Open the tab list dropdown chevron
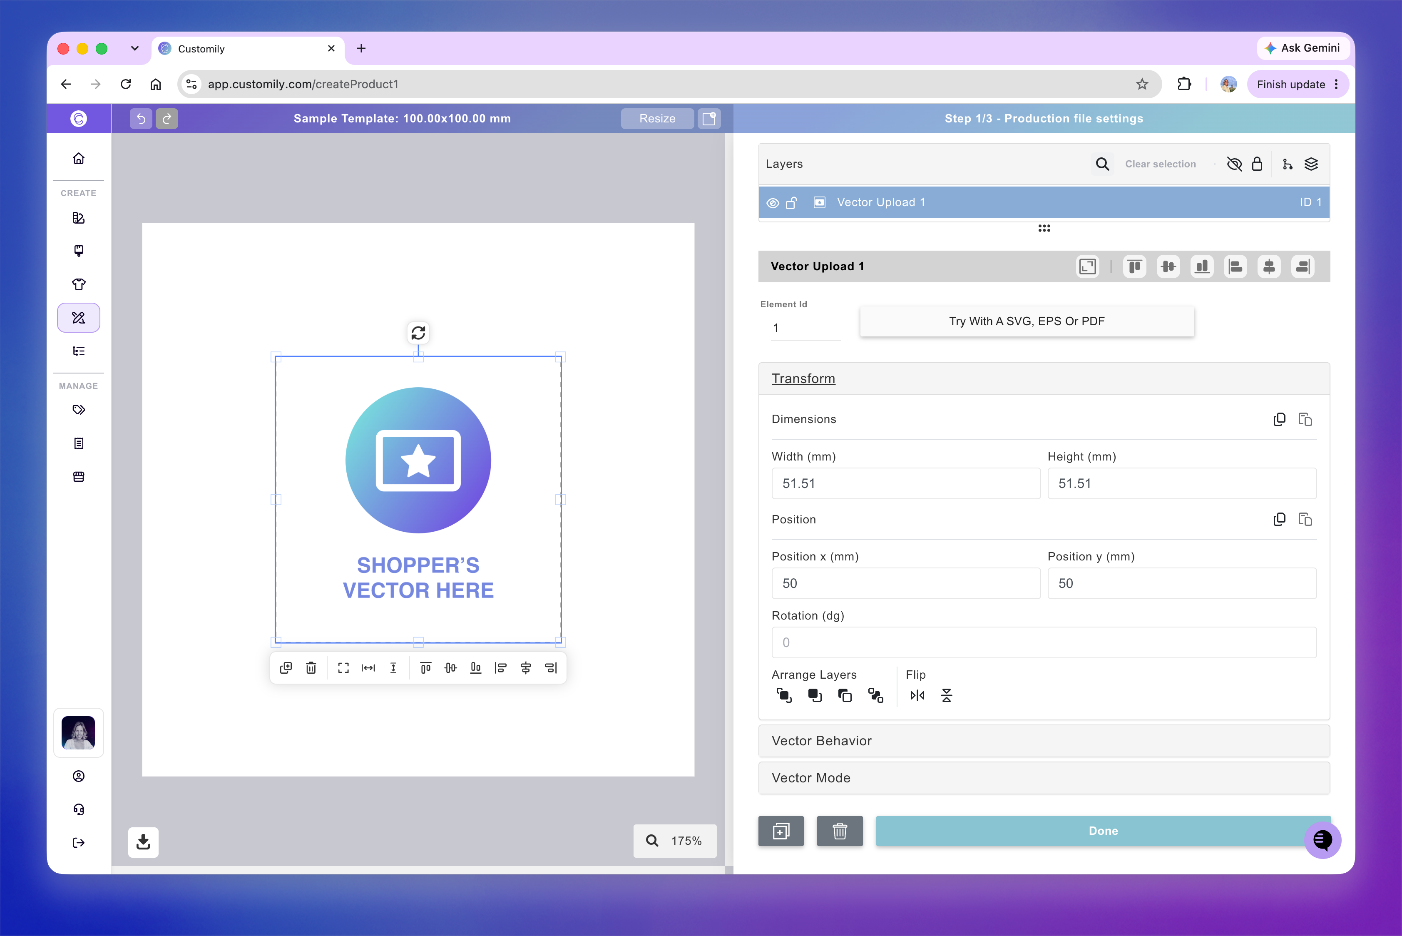This screenshot has width=1402, height=936. (135, 48)
